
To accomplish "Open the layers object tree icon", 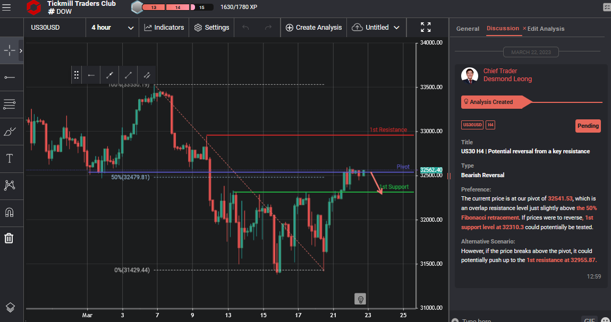I will [10, 308].
